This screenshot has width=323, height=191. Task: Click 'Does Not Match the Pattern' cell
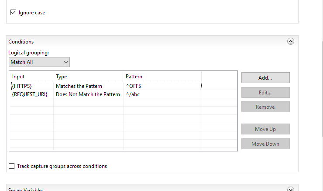(x=88, y=94)
